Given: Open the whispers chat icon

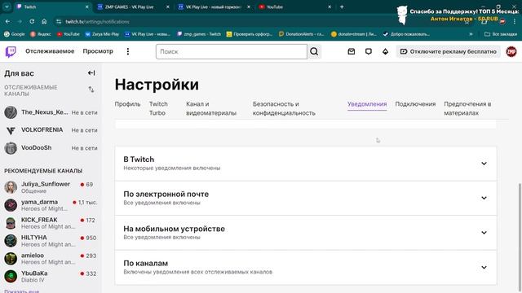Looking at the screenshot, I should 368,51.
